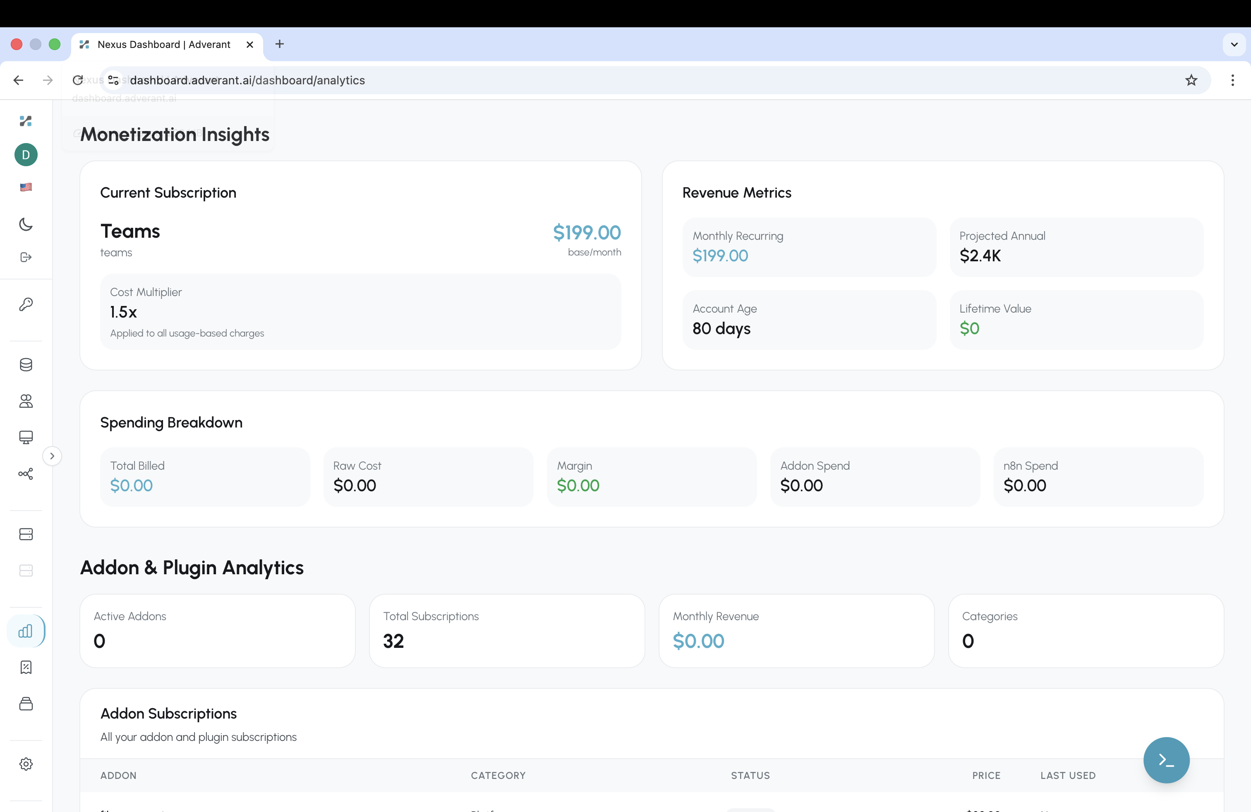Open the network nodes icon in sidebar
Image resolution: width=1251 pixels, height=812 pixels.
(x=26, y=474)
